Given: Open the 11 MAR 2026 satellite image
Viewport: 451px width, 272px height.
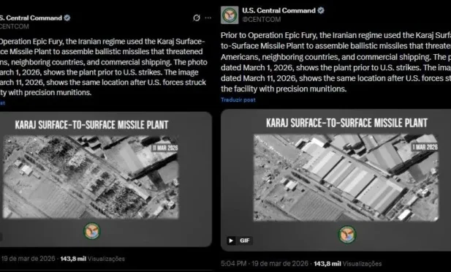Looking at the screenshot, I should pyautogui.click(x=91, y=177).
